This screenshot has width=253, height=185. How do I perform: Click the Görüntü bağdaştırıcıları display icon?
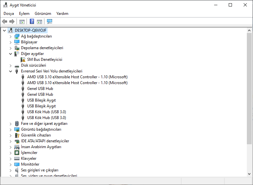click(17, 129)
